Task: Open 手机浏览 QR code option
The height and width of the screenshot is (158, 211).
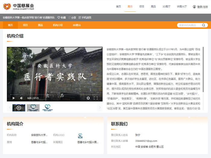Action: coord(80,18)
